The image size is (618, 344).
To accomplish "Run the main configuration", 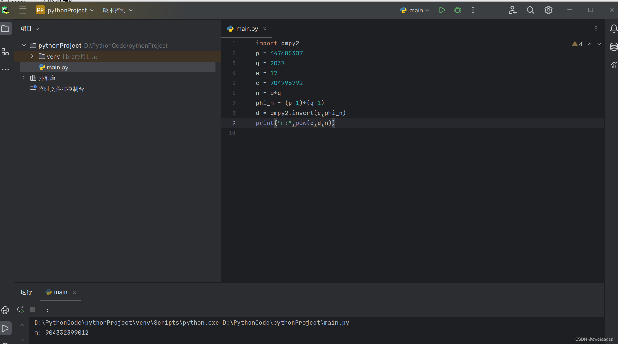I will point(442,10).
